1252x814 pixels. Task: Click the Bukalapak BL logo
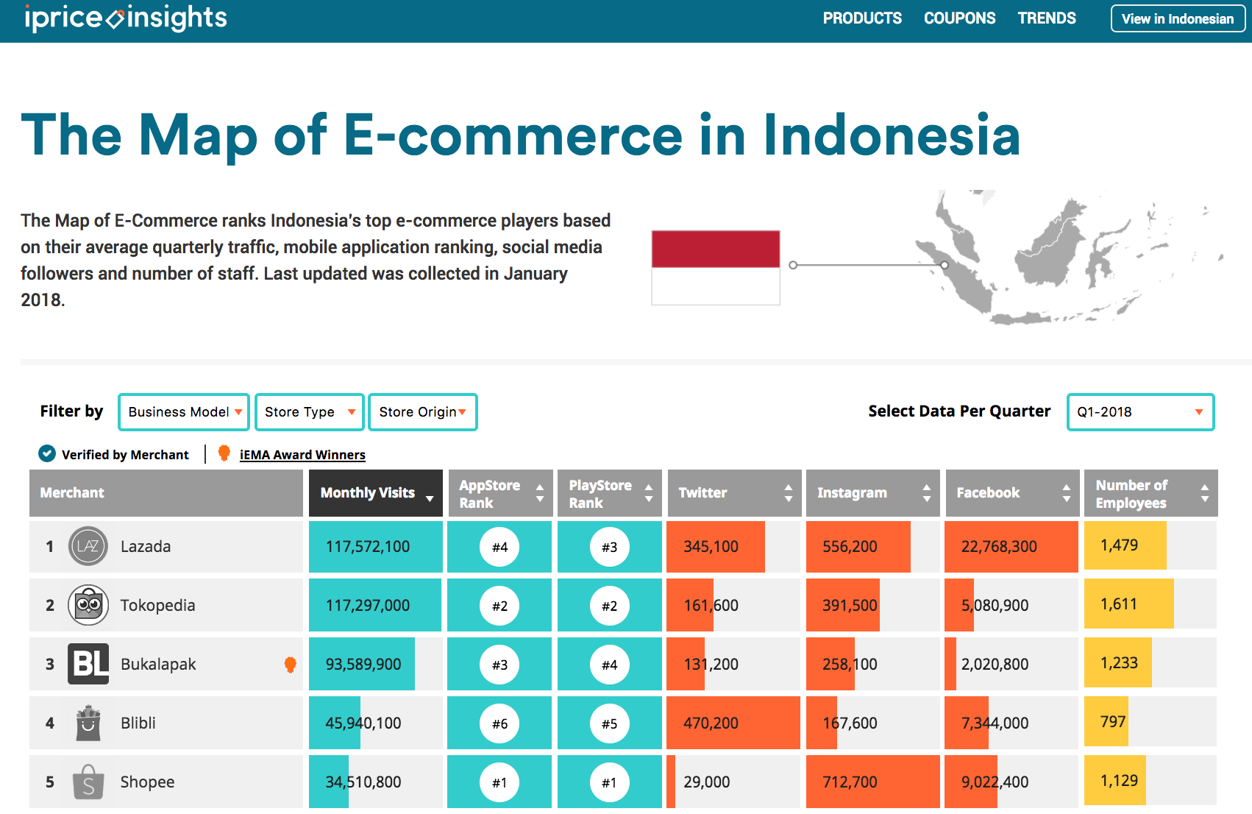(88, 664)
